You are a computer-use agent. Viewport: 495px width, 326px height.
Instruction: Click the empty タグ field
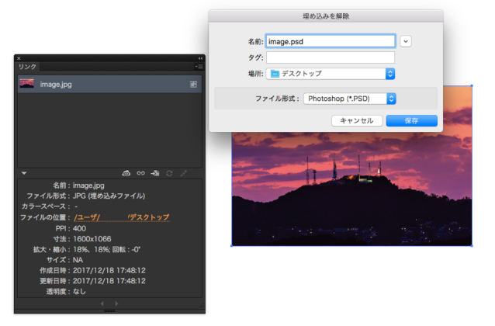pos(331,57)
